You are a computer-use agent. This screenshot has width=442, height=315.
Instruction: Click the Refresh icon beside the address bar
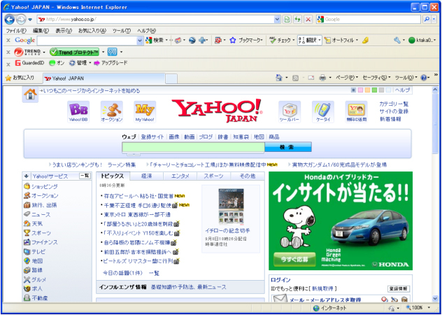pyautogui.click(x=297, y=20)
